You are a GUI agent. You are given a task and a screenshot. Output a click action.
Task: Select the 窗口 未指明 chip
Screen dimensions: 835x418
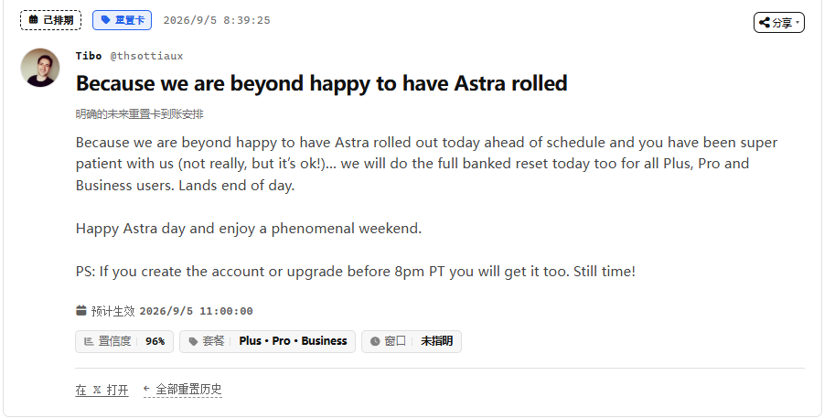click(x=412, y=341)
